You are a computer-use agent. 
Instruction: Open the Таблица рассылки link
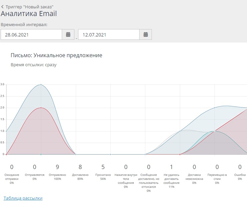(x=23, y=198)
